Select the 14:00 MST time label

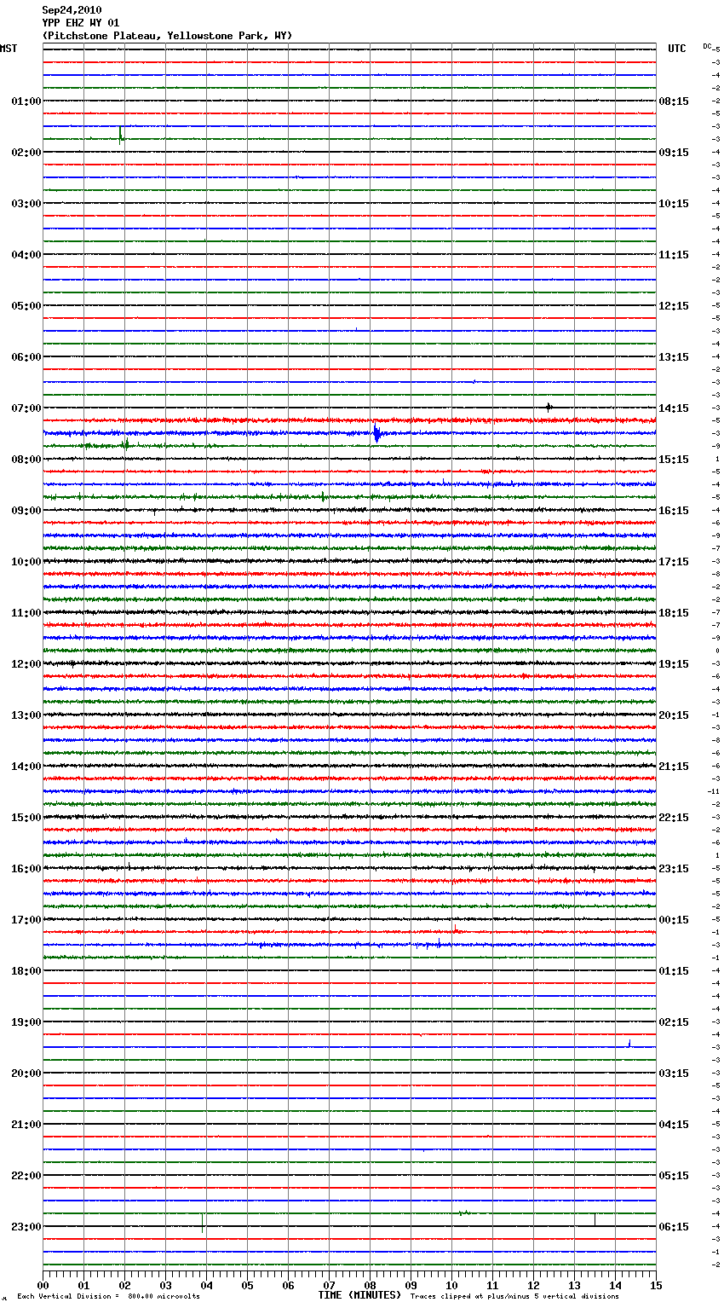pos(26,767)
